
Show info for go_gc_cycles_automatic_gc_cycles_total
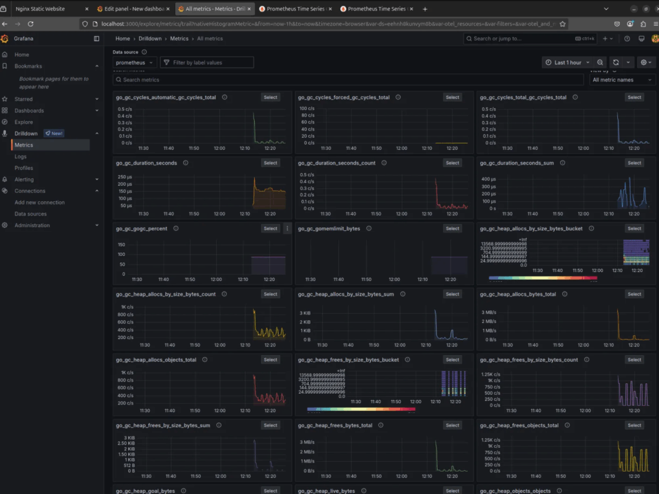[x=225, y=98]
